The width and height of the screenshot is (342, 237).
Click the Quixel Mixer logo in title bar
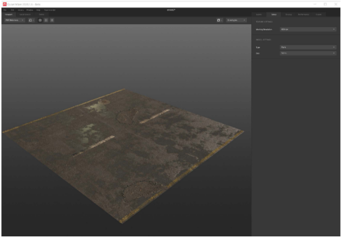[x=4, y=4]
